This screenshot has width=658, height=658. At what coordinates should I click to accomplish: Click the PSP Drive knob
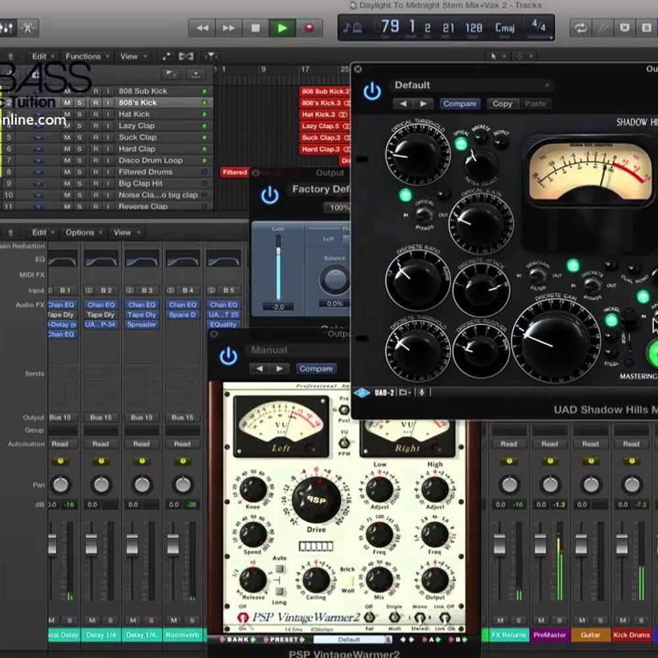tap(316, 499)
